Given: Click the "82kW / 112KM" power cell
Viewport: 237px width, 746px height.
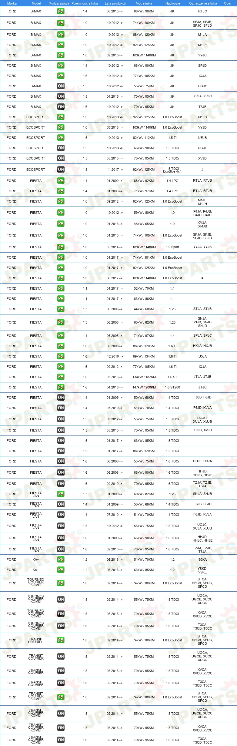Looking at the screenshot, I should (x=144, y=138).
